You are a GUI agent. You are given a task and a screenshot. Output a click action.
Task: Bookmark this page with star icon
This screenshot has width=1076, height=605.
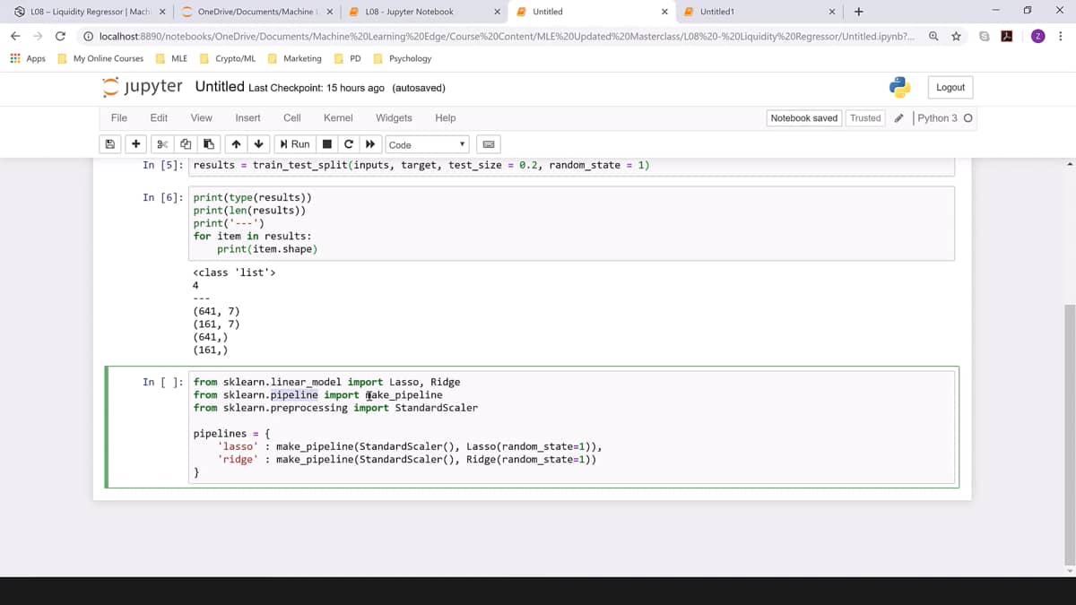[x=957, y=36]
